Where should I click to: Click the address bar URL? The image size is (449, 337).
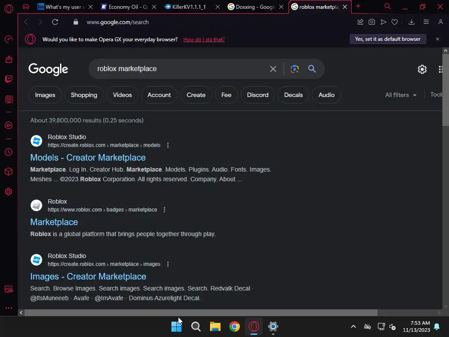tap(118, 22)
